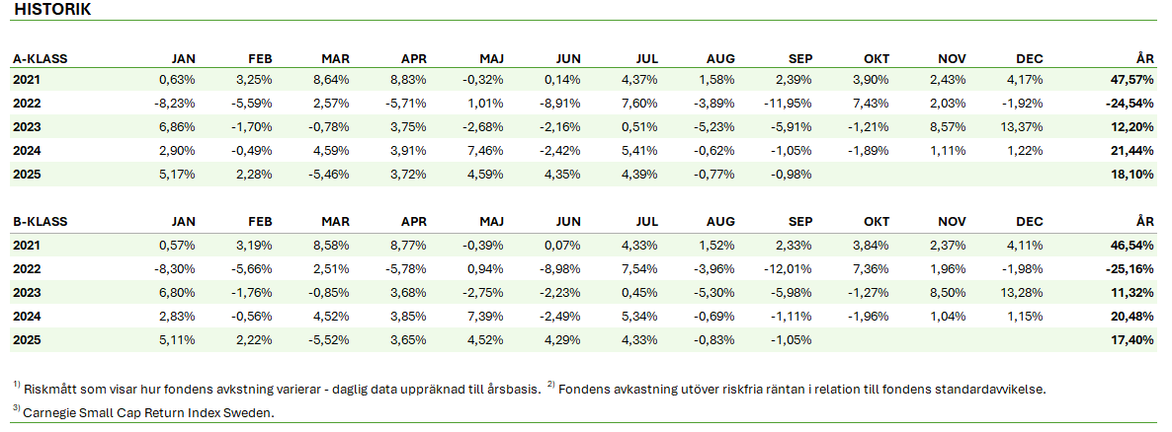The width and height of the screenshot is (1172, 432).
Task: Select the 2024 row label in B-klass table
Action: (x=27, y=316)
